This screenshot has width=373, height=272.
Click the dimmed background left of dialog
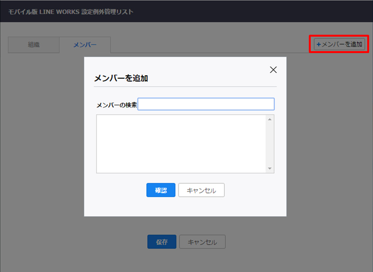[x=43, y=145]
